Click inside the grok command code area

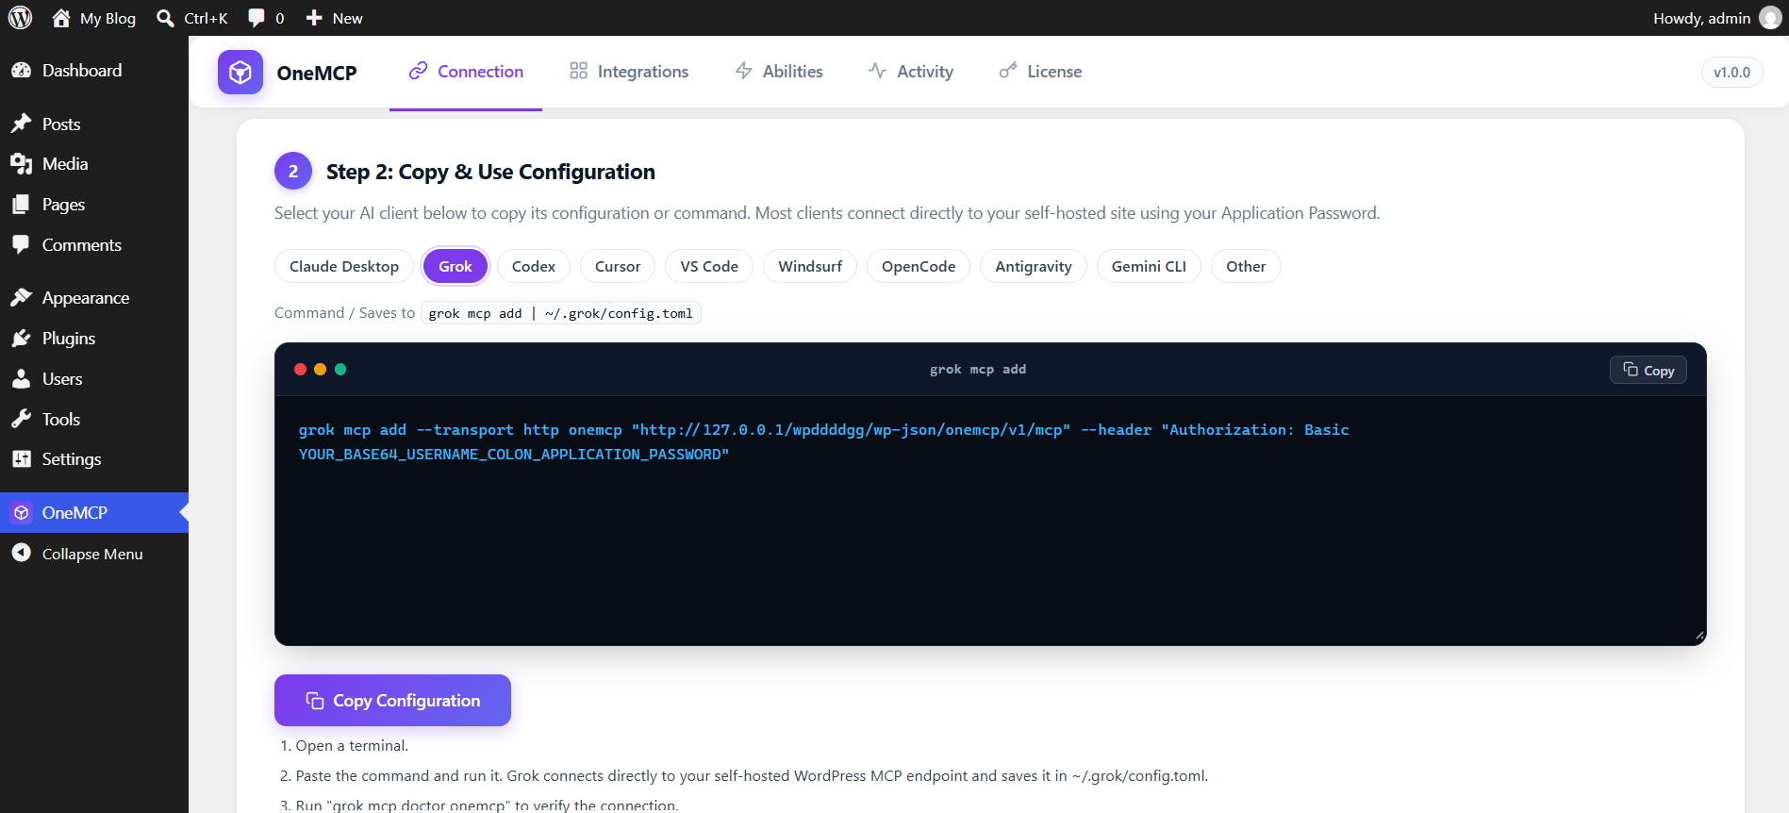pyautogui.click(x=990, y=521)
